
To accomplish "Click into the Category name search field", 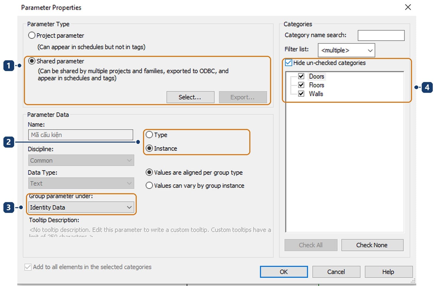I will [x=381, y=35].
